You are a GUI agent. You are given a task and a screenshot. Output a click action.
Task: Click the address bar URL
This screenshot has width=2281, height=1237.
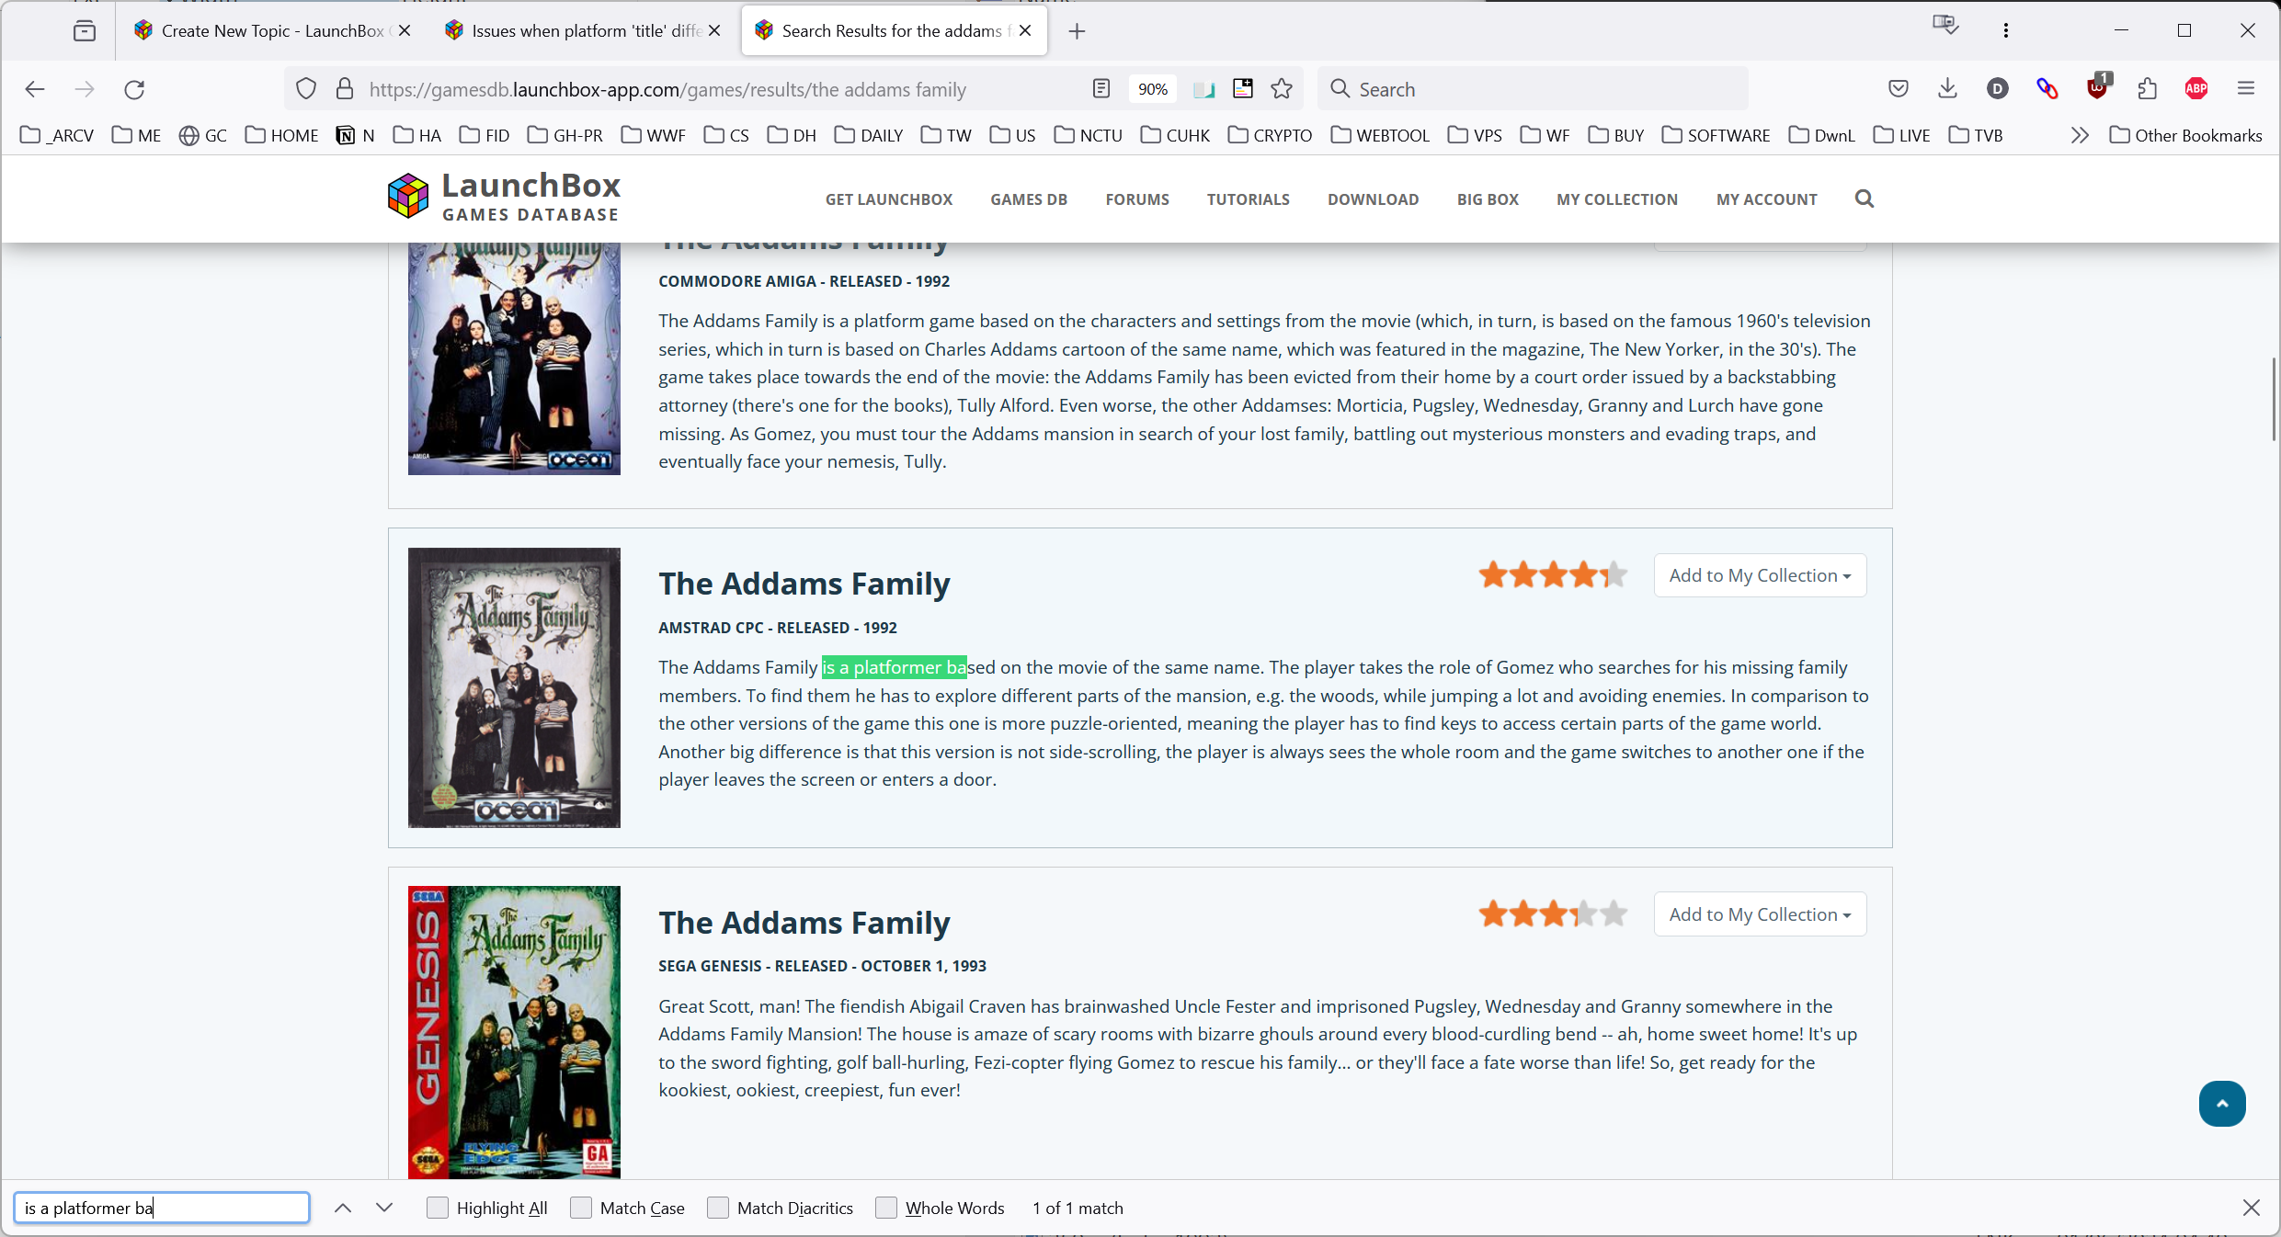(667, 89)
